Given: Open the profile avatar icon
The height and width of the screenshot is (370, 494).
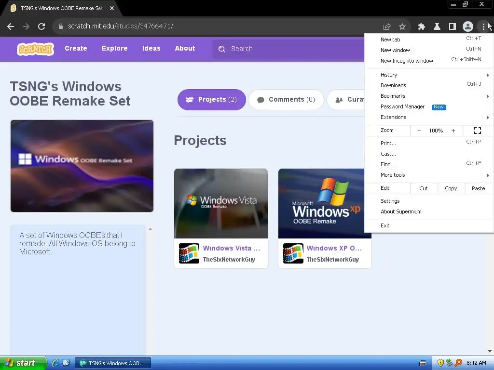Looking at the screenshot, I should pyautogui.click(x=468, y=26).
